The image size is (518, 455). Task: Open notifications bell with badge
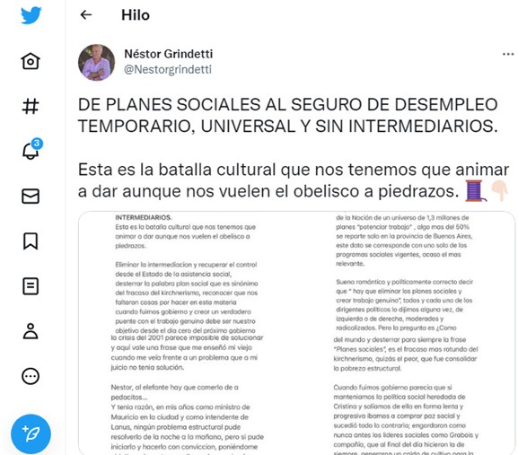click(x=31, y=150)
